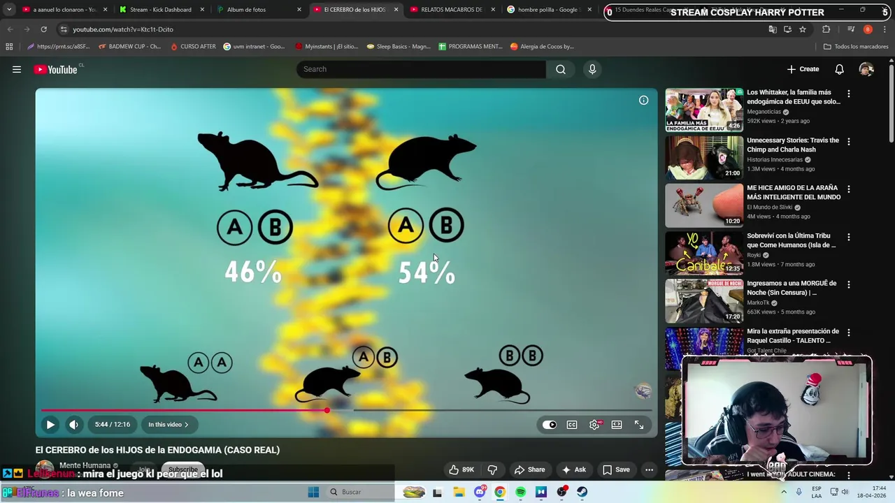Go to the YouTube home logo
The height and width of the screenshot is (503, 895).
pos(55,69)
